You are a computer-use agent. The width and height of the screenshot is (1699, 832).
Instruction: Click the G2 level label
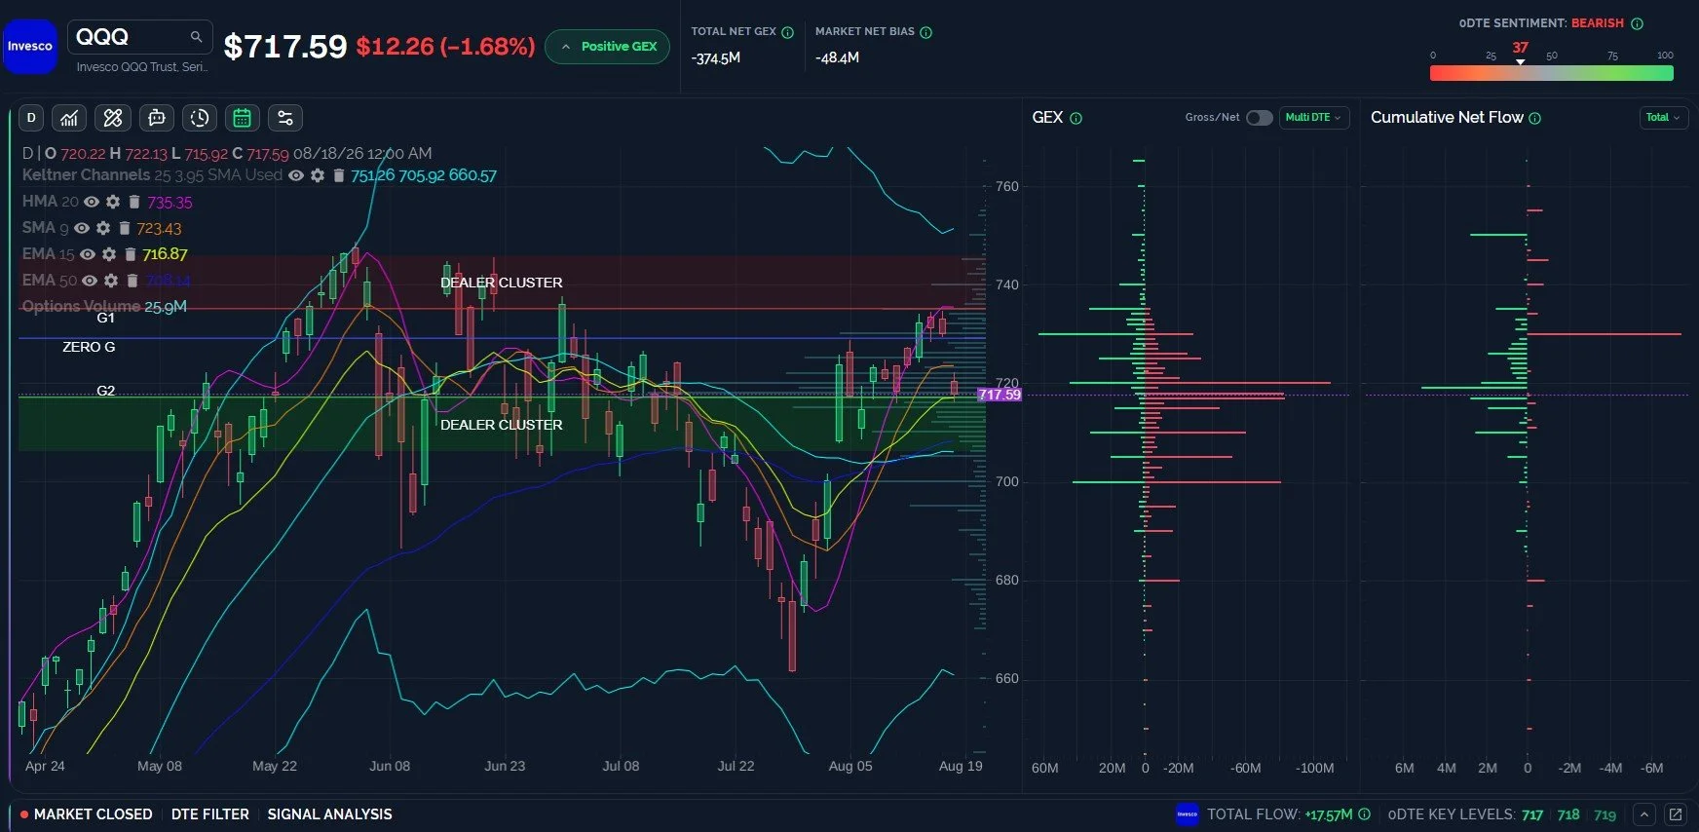[105, 391]
